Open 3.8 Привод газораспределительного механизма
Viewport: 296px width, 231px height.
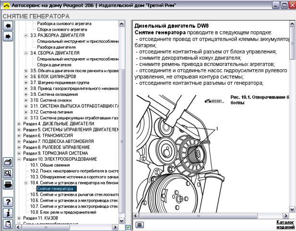coord(74,89)
